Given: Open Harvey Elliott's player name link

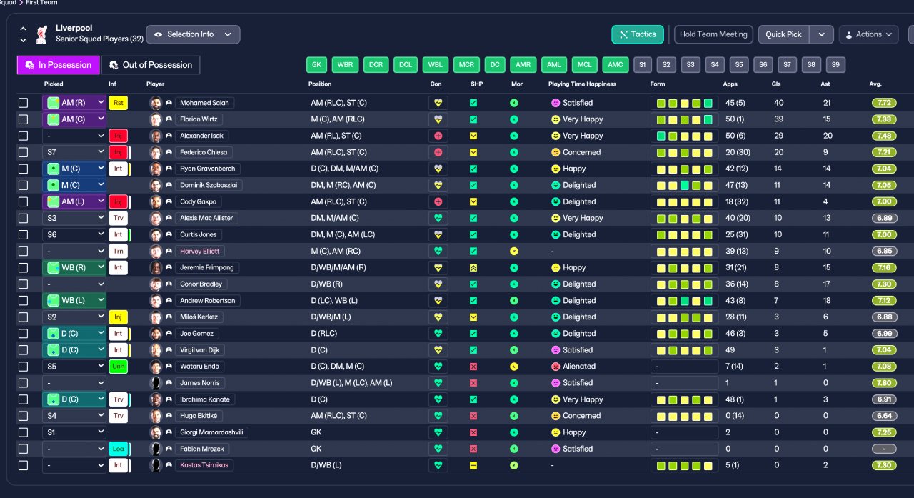Looking at the screenshot, I should [x=200, y=251].
